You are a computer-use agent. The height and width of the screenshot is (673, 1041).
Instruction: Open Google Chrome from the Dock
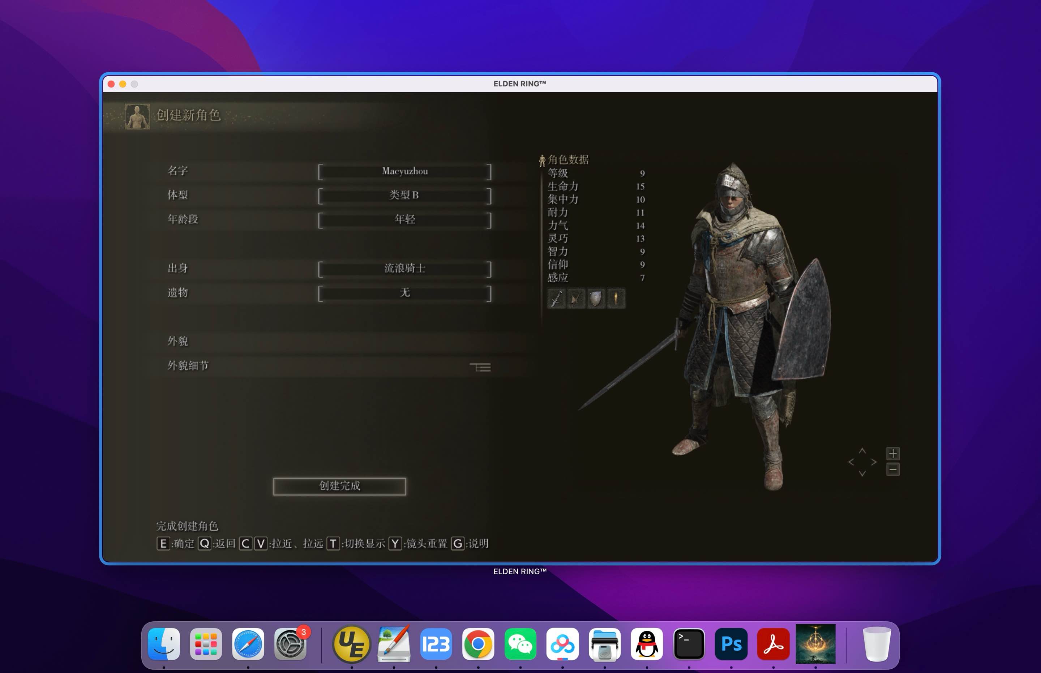click(478, 644)
